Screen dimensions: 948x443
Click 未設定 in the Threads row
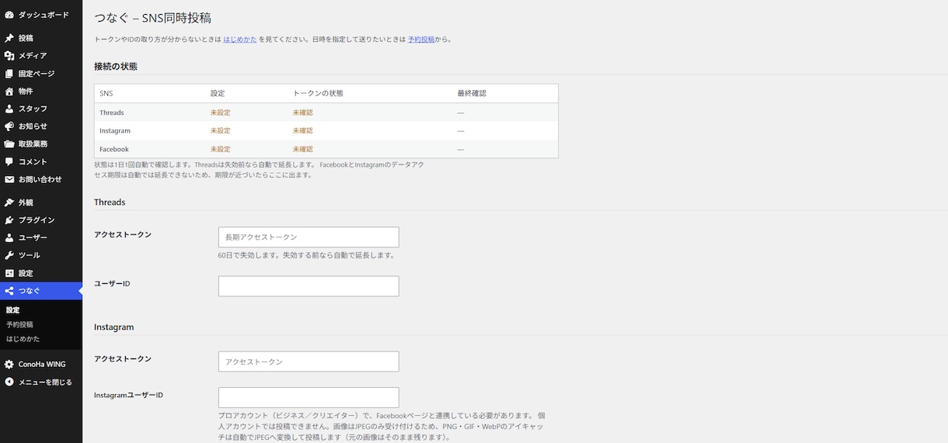pyautogui.click(x=221, y=112)
